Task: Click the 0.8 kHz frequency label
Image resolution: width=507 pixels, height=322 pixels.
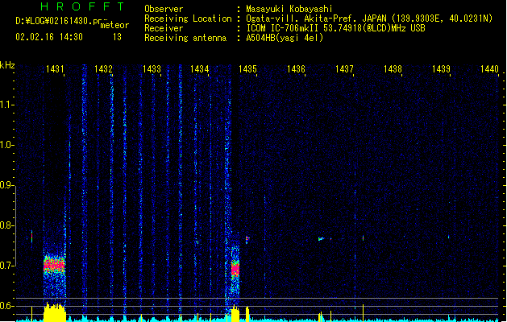Action: pyautogui.click(x=6, y=225)
